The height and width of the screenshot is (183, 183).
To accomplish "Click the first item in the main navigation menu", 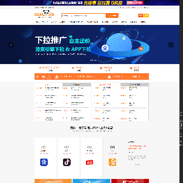I will click(x=38, y=22).
